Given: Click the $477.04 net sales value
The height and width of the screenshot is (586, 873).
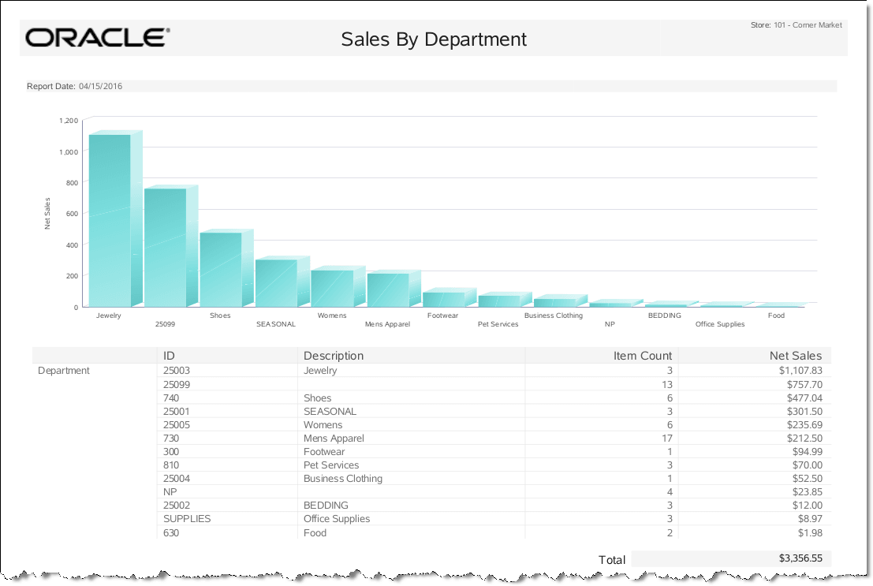Looking at the screenshot, I should click(x=804, y=398).
